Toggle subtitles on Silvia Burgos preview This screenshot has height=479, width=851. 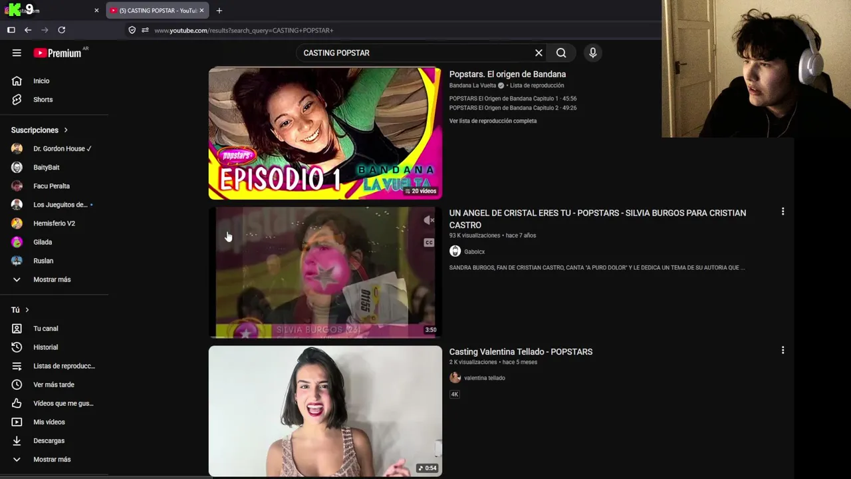click(429, 242)
